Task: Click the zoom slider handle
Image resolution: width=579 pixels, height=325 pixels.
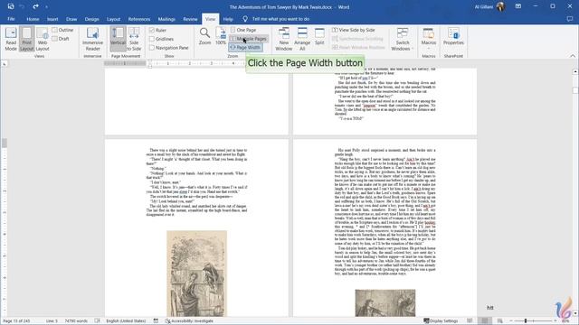Action: (526, 321)
